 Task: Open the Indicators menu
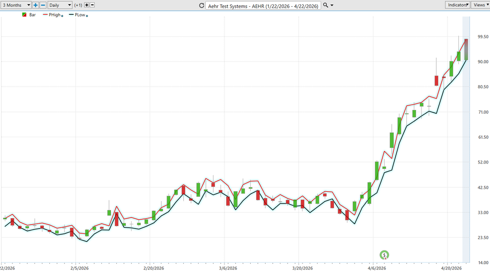[457, 5]
